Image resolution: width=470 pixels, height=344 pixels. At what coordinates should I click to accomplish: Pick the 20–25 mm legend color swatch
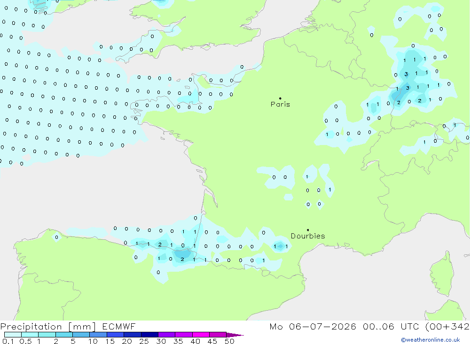133,335
